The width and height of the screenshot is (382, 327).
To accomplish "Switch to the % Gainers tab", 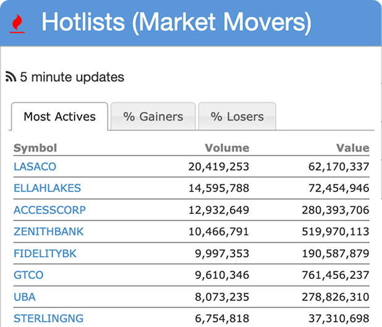I will point(153,116).
